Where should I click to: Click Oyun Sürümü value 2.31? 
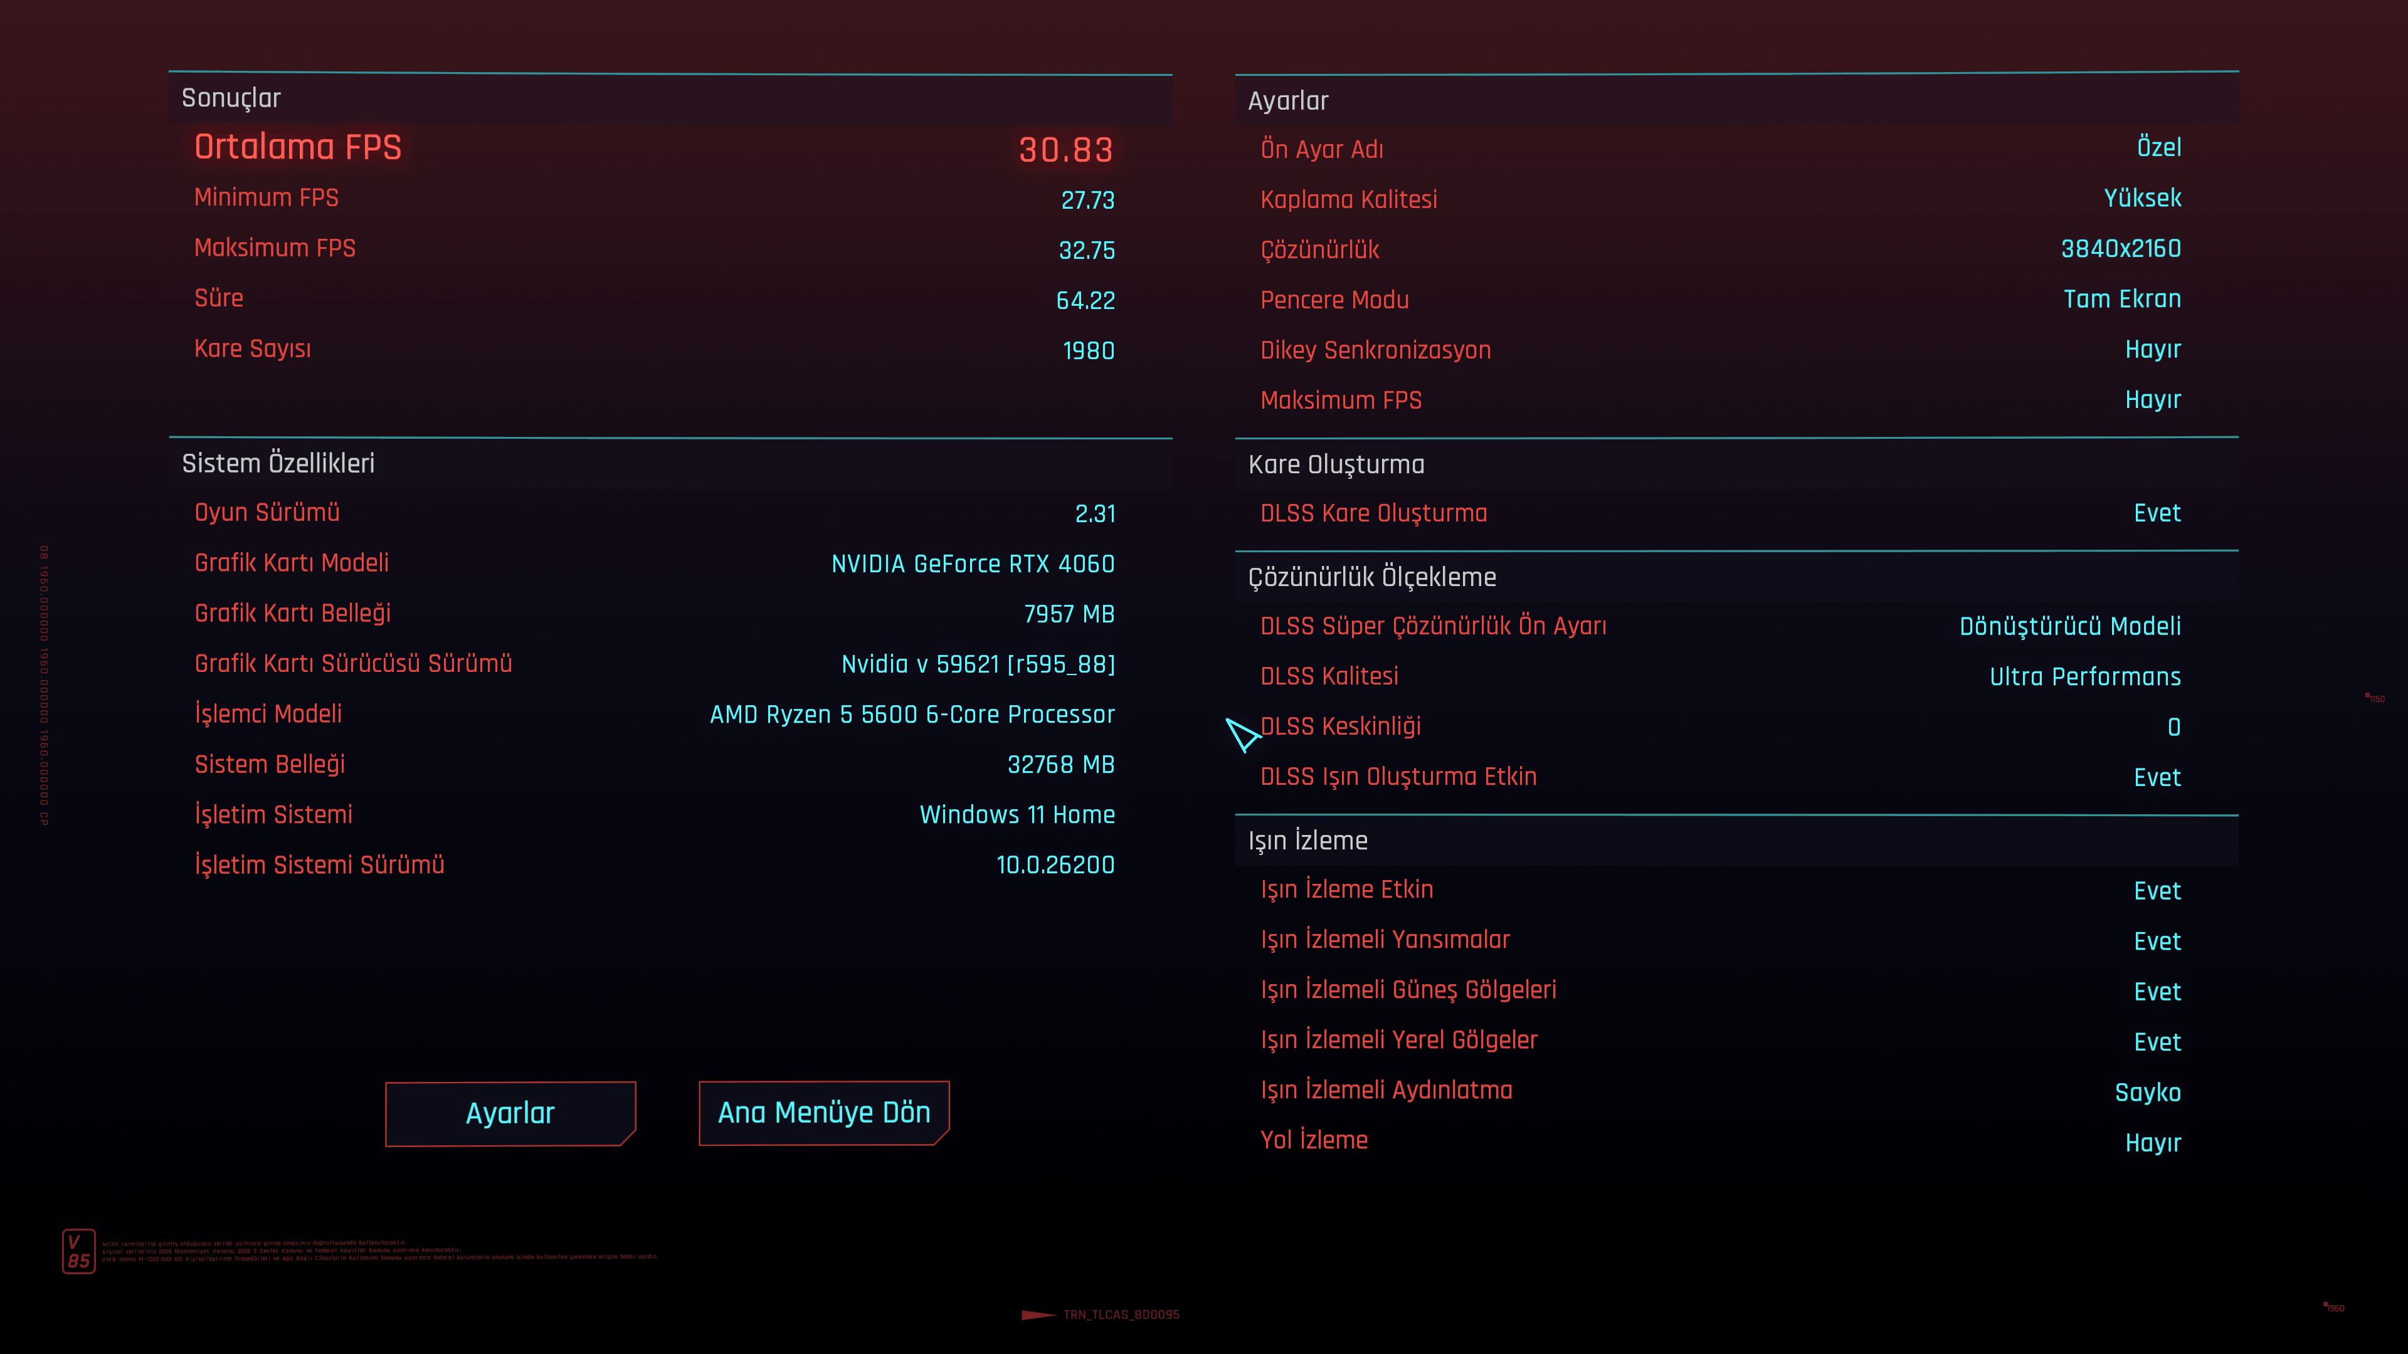point(1095,514)
